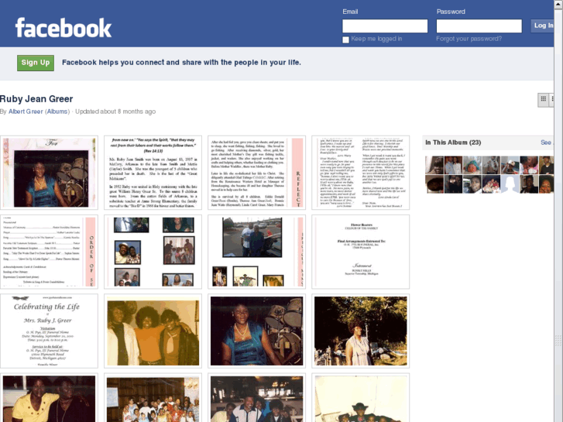Open the large family group photo
The image size is (563, 422).
tap(153, 398)
